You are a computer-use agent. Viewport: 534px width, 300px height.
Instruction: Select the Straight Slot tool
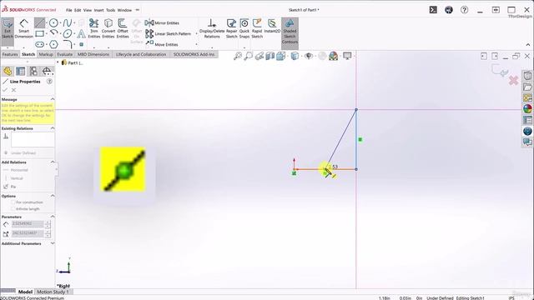tap(39, 44)
